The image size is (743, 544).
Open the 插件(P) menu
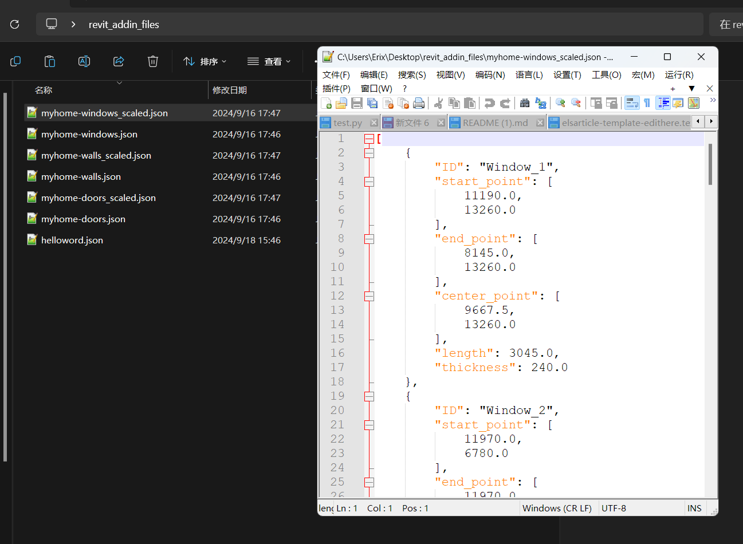pyautogui.click(x=336, y=89)
